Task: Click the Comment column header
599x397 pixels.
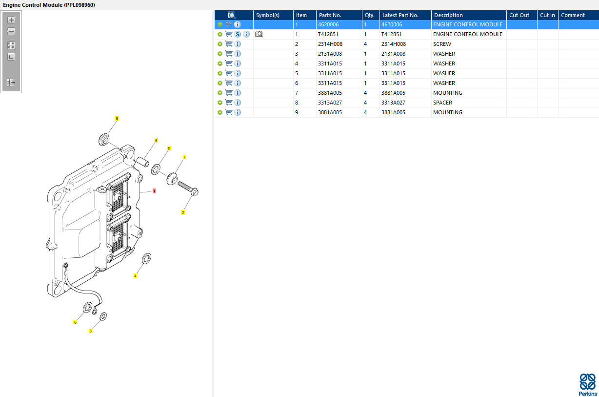Action: point(579,15)
